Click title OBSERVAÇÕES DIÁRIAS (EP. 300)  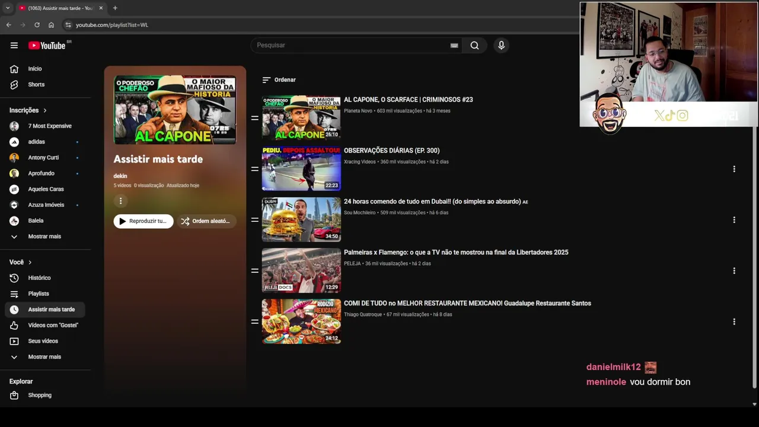pyautogui.click(x=391, y=151)
